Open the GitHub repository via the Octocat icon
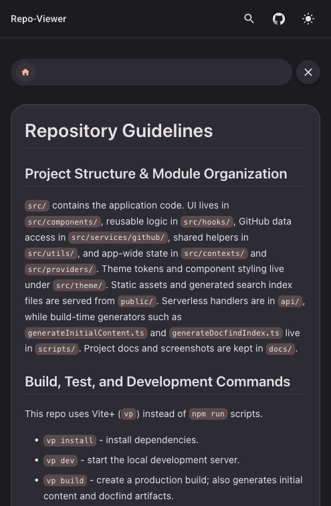 point(279,19)
